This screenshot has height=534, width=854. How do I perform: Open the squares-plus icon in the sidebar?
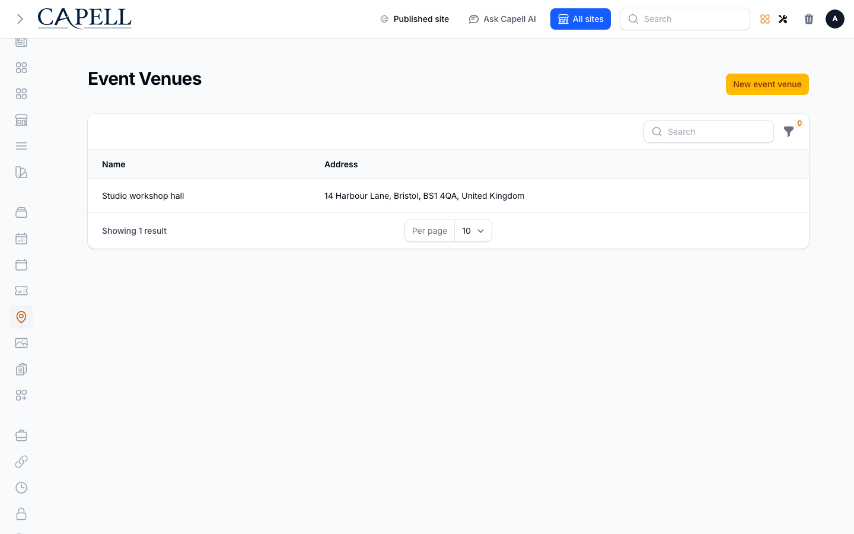[x=21, y=395]
